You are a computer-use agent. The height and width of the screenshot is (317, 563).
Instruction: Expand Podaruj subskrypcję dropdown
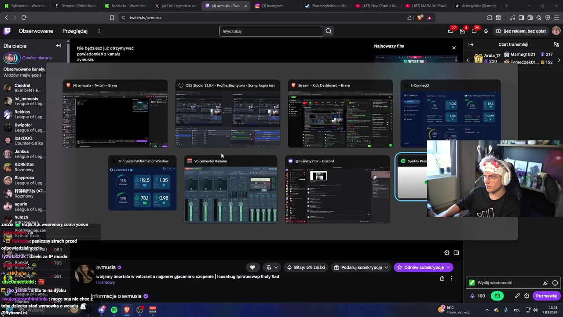pos(386,267)
